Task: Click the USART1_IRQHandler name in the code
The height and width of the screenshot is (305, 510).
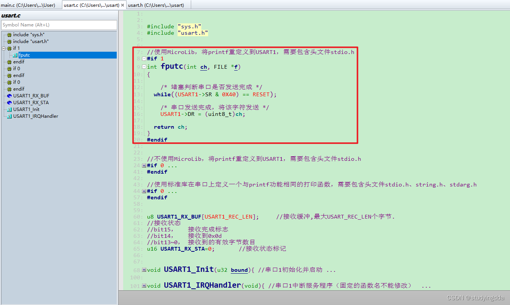Action: pos(202,285)
